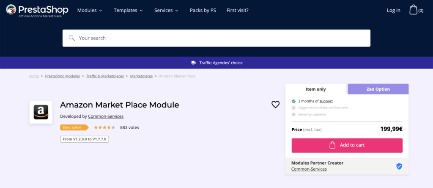Click the Amazon Market Place Module title
The height and width of the screenshot is (188, 433).
point(120,105)
